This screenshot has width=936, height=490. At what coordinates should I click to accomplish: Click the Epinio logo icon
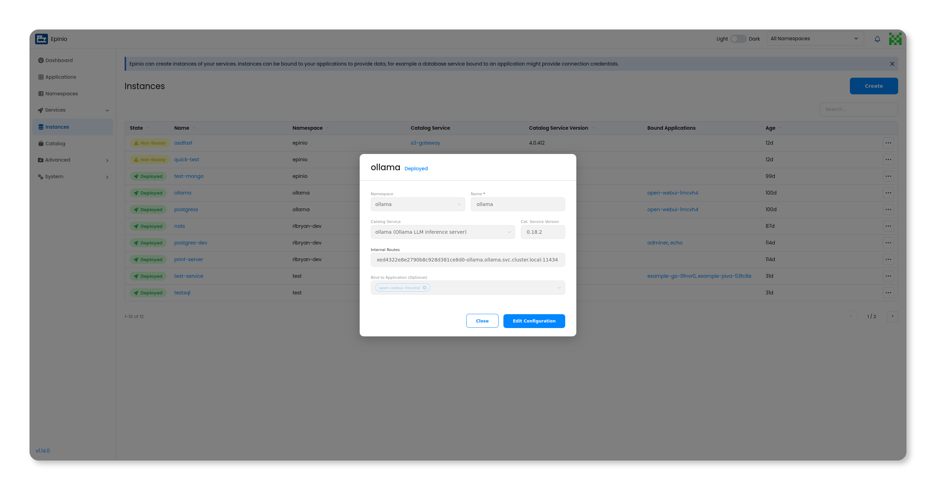coord(41,39)
